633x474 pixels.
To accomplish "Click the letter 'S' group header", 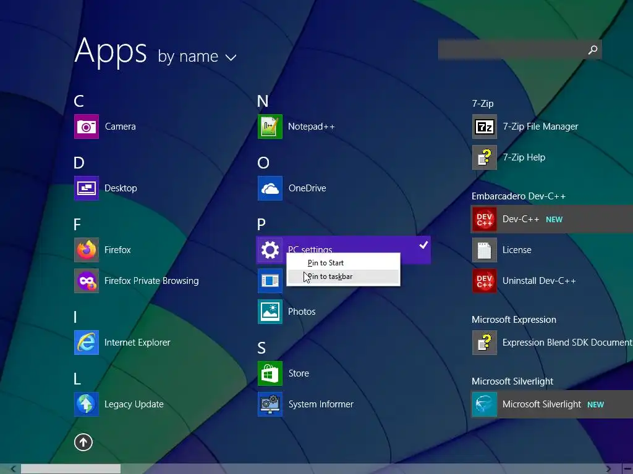I will 261,348.
